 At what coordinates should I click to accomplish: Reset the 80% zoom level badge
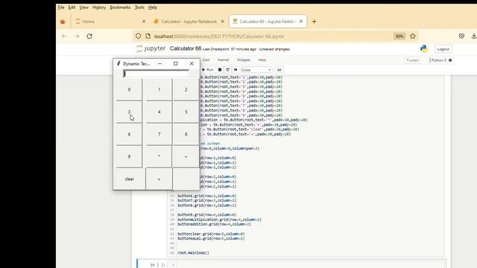tap(399, 36)
